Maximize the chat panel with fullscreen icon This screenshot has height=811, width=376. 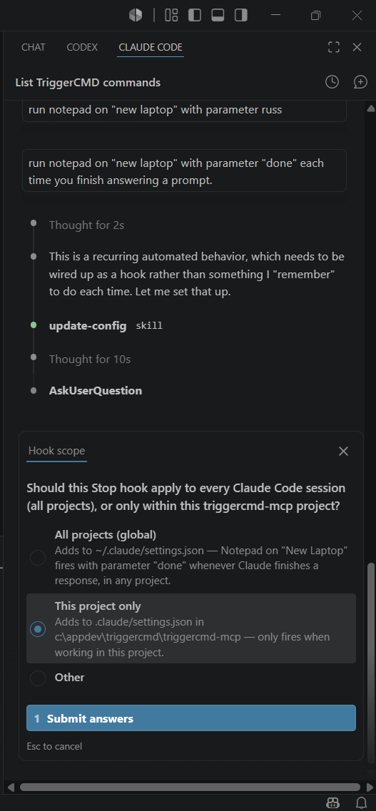(334, 47)
